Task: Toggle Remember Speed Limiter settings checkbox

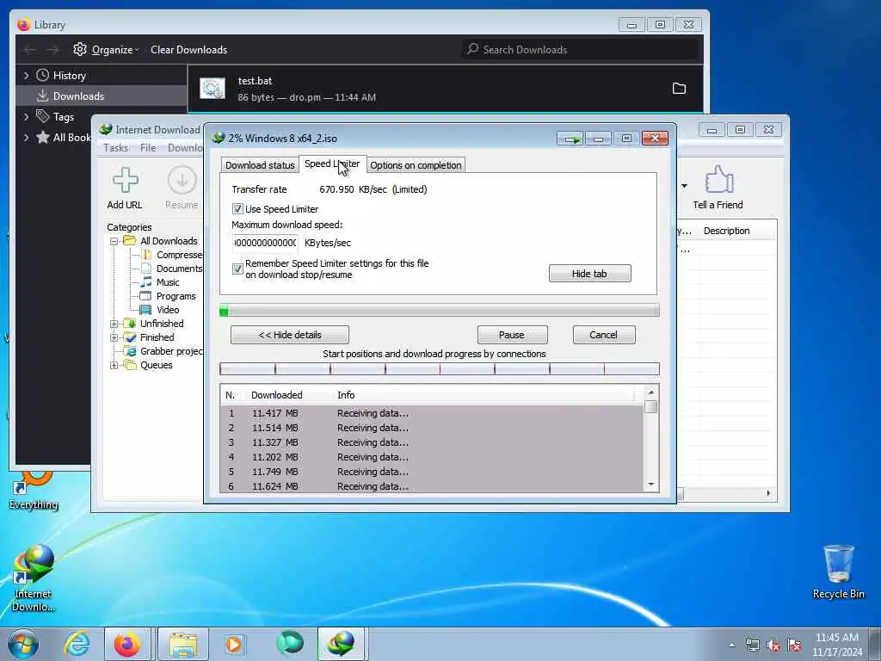Action: pyautogui.click(x=237, y=269)
